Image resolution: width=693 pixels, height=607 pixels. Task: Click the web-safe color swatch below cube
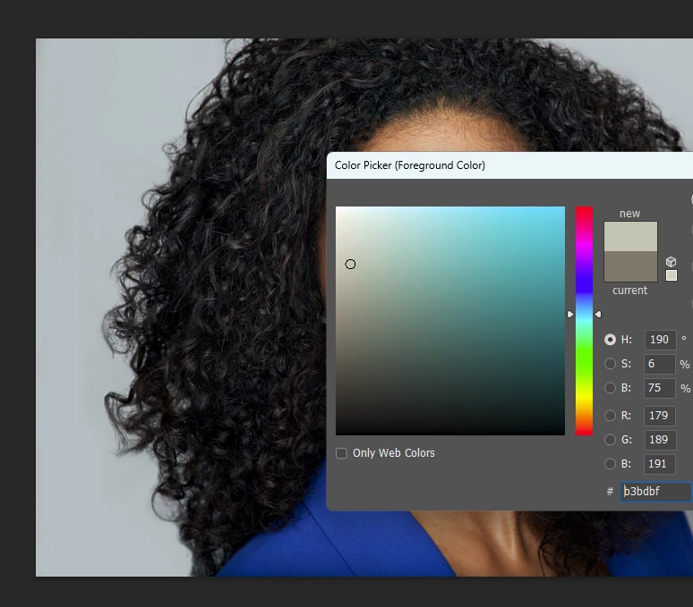(x=672, y=275)
